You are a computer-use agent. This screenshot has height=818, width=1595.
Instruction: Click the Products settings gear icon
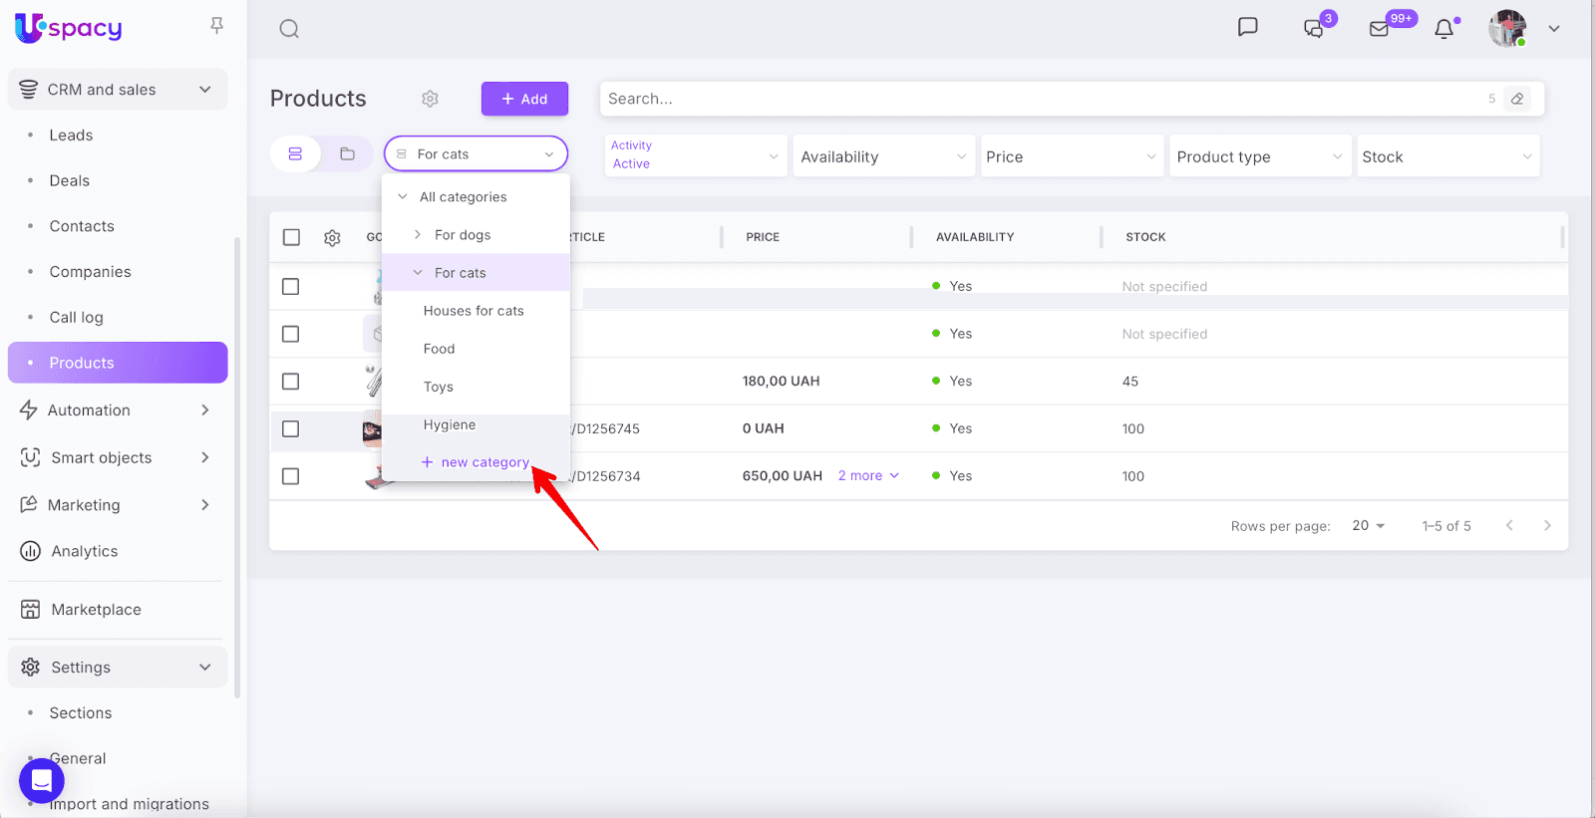(x=430, y=99)
